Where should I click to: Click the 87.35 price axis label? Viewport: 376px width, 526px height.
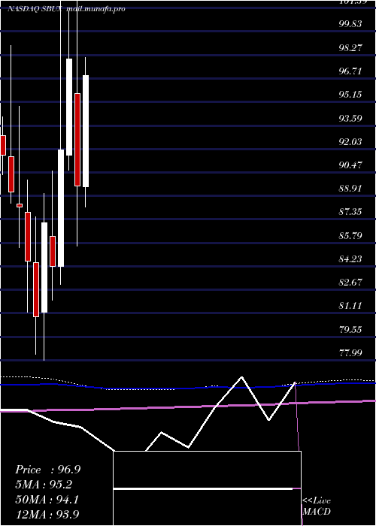[350, 212]
